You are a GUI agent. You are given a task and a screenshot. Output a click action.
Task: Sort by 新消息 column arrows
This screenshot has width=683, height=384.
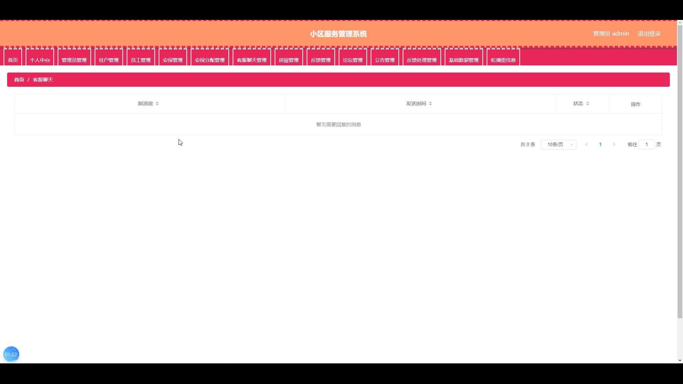tap(157, 103)
